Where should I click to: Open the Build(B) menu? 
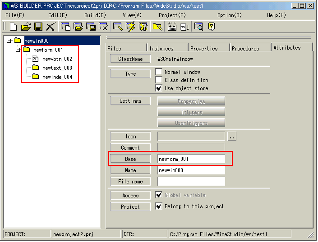point(95,15)
